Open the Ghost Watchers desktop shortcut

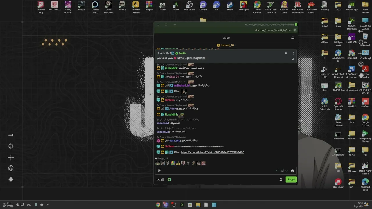pyautogui.click(x=108, y=8)
